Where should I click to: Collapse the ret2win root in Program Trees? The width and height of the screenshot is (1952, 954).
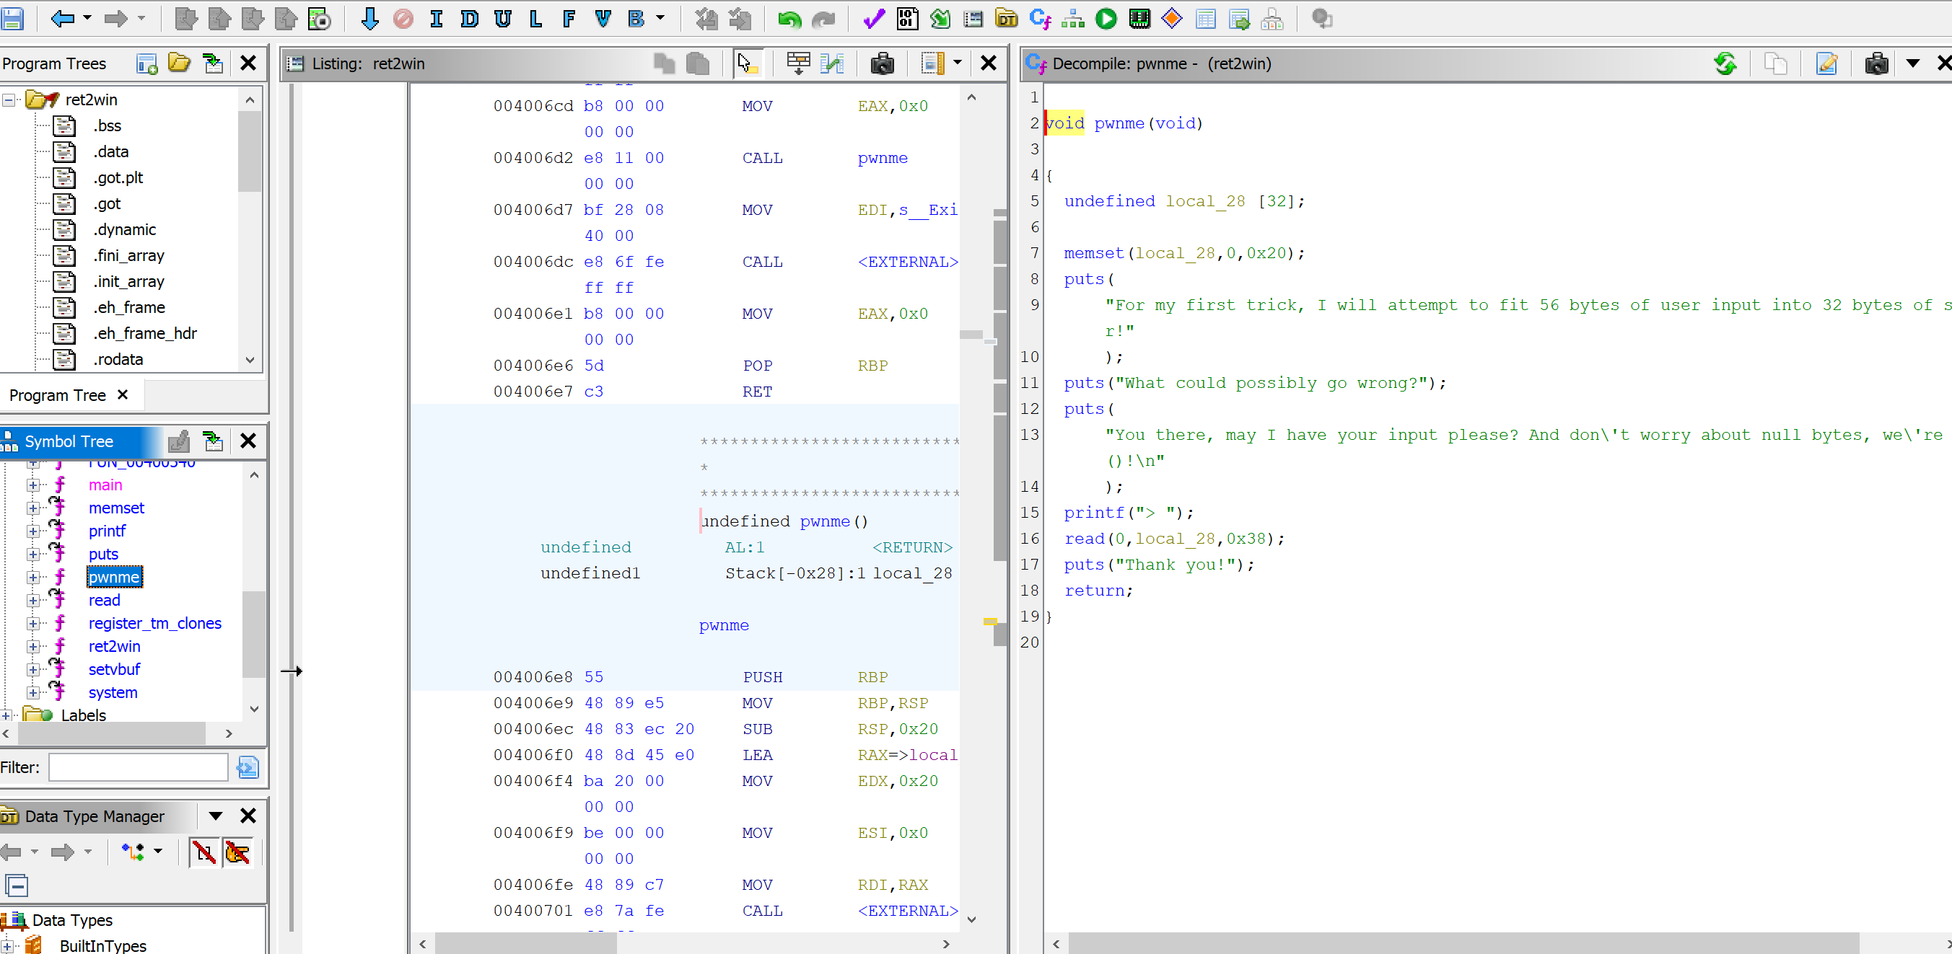[9, 100]
